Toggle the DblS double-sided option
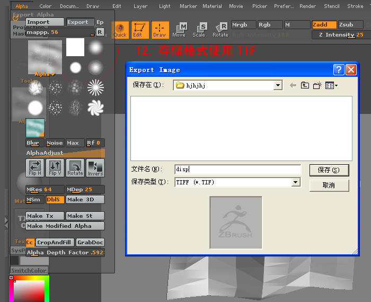 coord(55,199)
